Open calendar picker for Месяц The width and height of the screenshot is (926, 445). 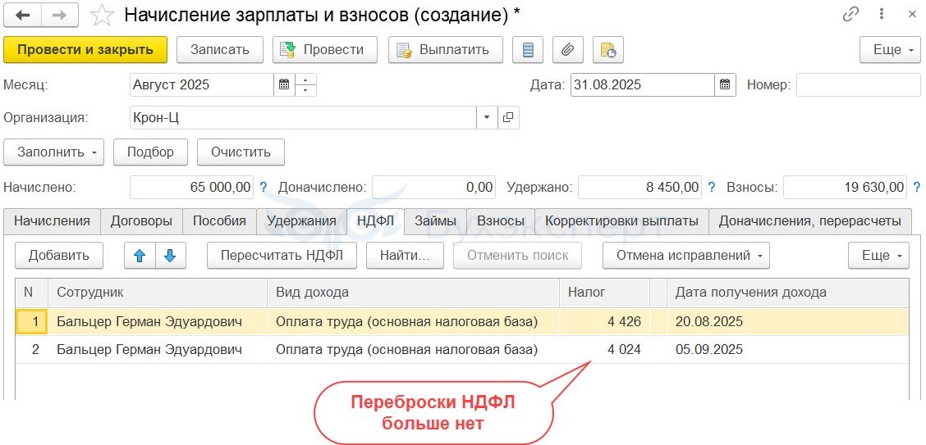[284, 85]
